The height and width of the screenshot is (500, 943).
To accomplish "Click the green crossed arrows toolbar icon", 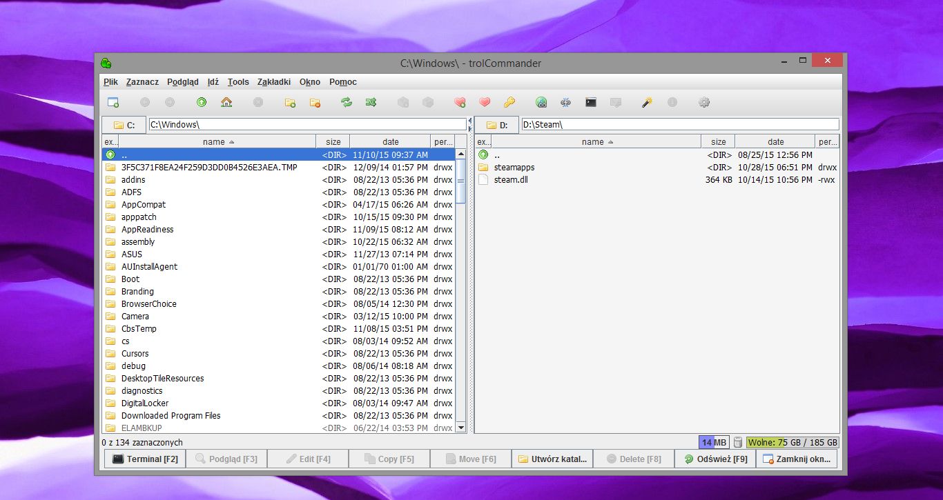I will [x=371, y=102].
